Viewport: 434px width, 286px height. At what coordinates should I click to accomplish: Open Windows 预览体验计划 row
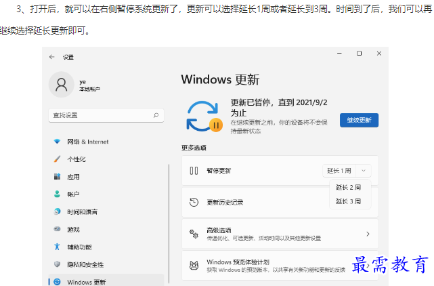point(280,266)
